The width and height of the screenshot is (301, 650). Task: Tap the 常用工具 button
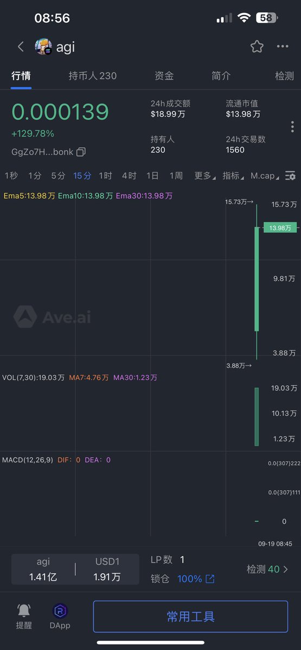190,616
